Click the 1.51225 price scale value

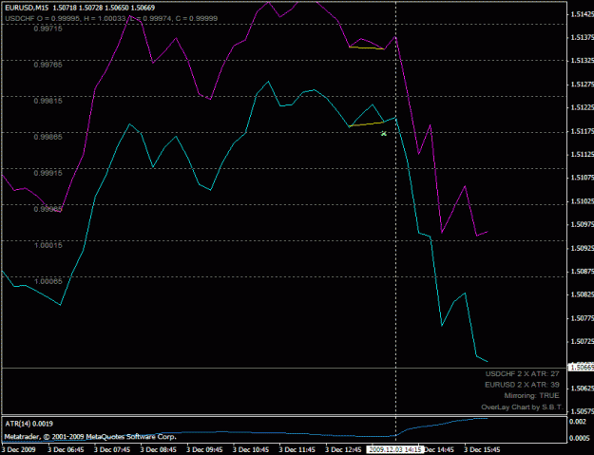tap(582, 107)
